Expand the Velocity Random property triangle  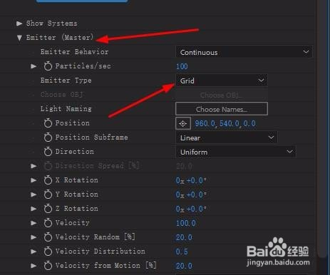click(x=33, y=237)
